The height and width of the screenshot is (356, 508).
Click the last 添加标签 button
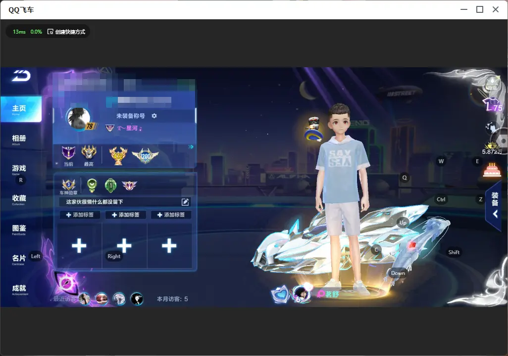171,215
